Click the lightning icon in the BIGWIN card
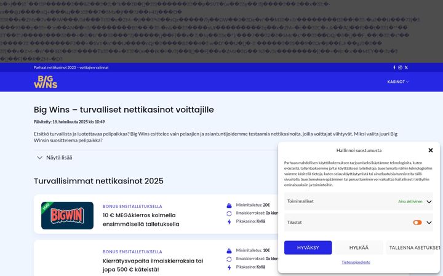443x276 pixels. (x=229, y=221)
